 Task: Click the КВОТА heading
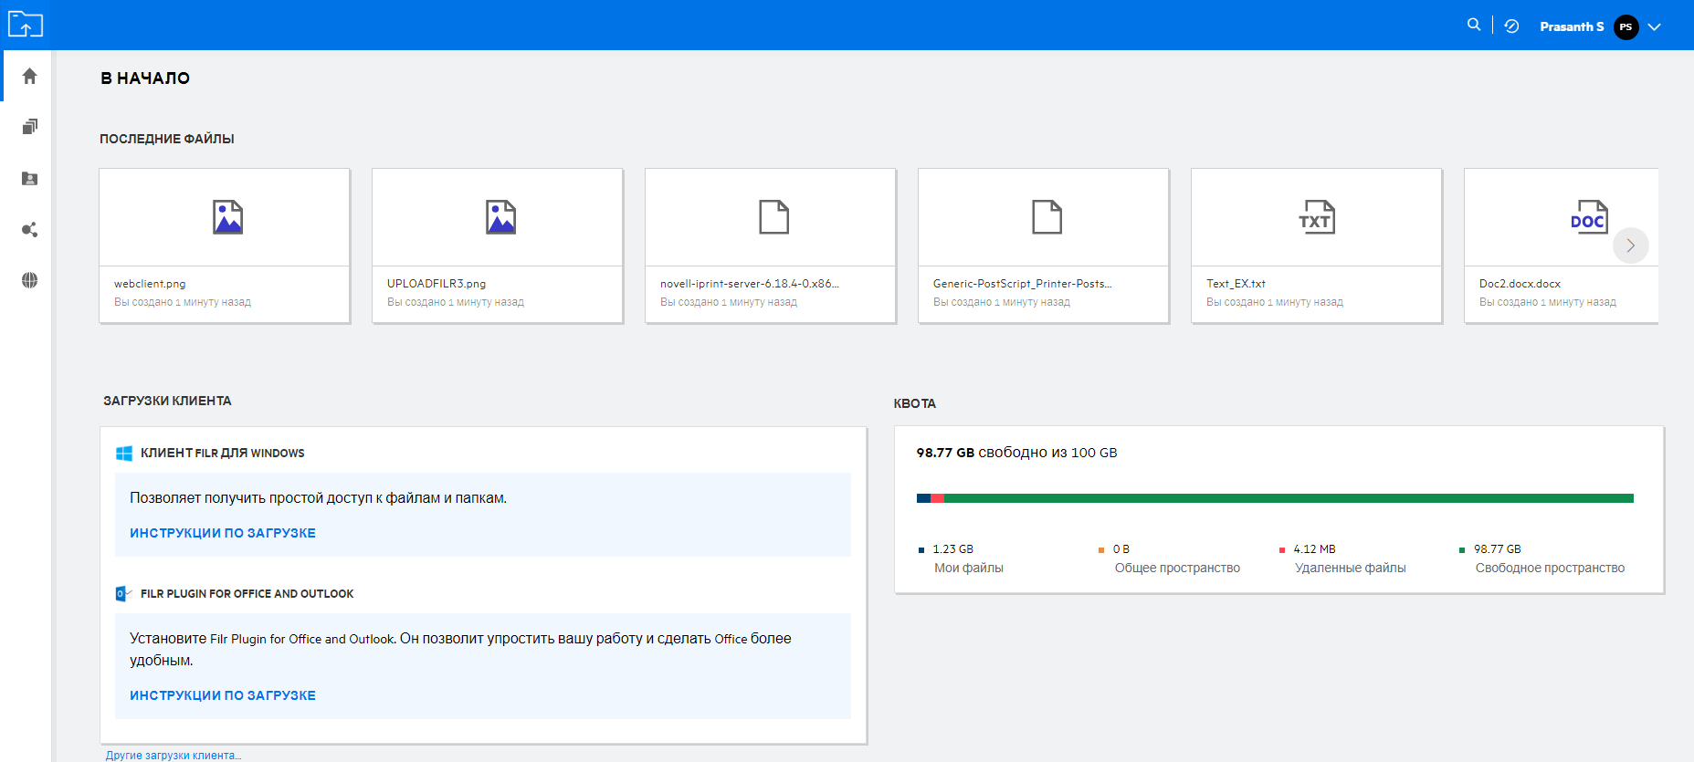pyautogui.click(x=915, y=403)
